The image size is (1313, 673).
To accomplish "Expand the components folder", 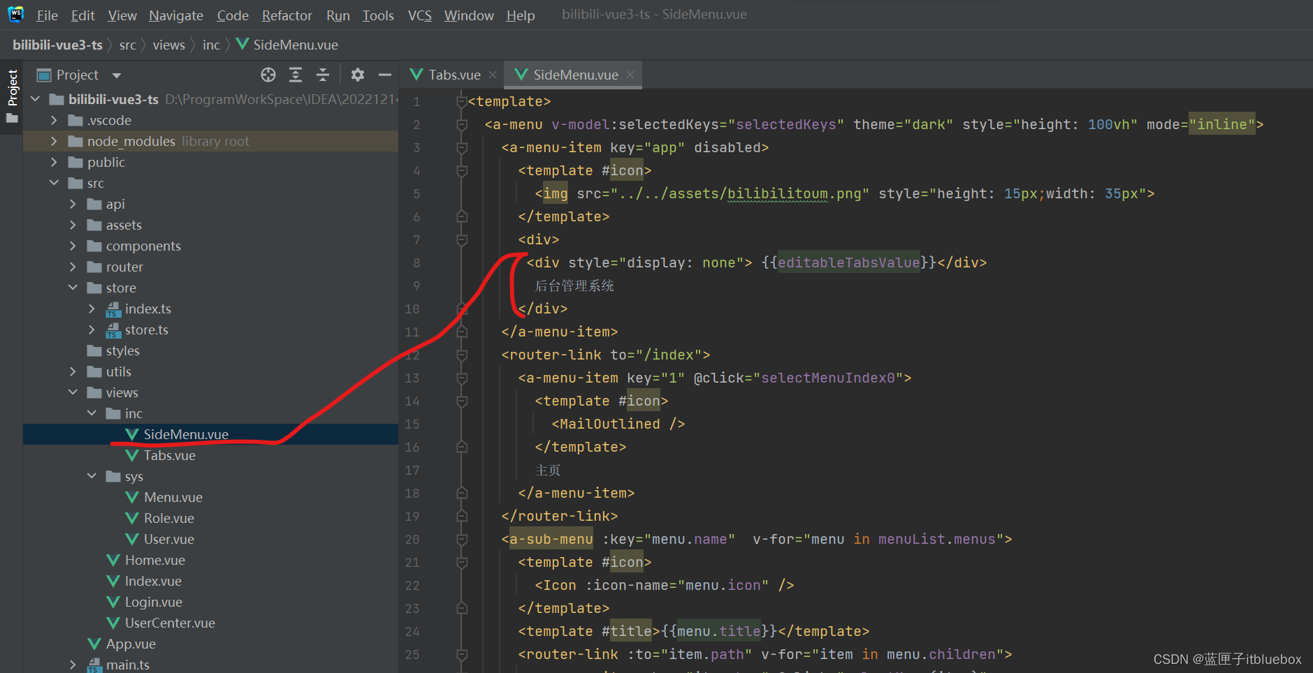I will 73,246.
